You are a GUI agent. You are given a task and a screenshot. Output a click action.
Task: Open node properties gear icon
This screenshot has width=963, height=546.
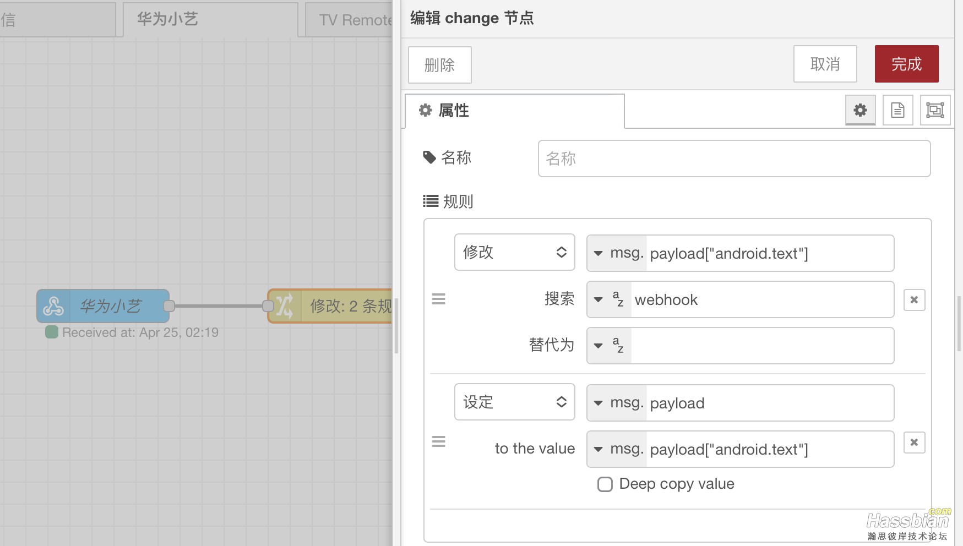tap(860, 110)
